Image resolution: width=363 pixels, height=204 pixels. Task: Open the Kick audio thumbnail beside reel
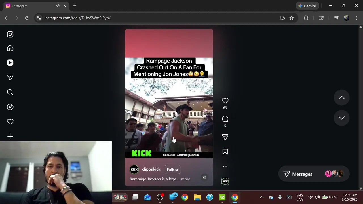[225, 181]
